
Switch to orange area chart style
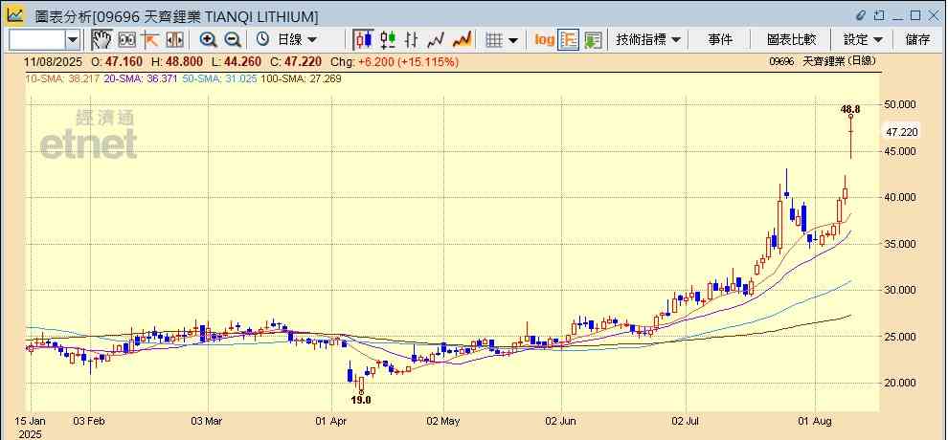[462, 40]
